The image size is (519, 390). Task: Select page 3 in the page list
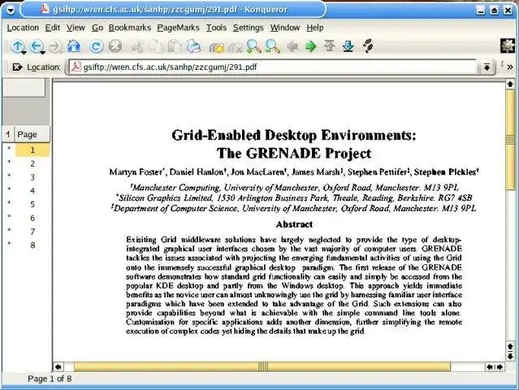32,177
